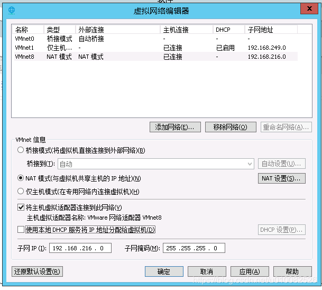Click the 子网地址 column header
The height and width of the screenshot is (290, 322).
(x=271, y=30)
